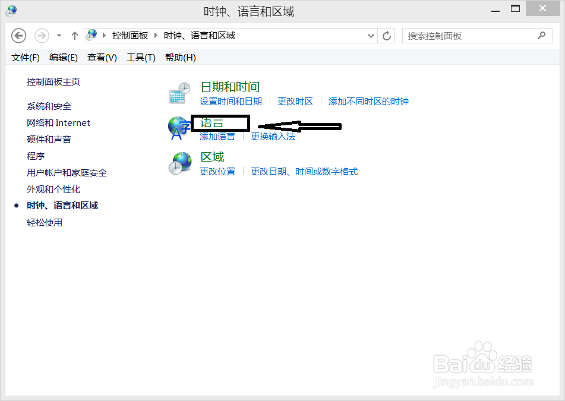Open 硬件和声音 category
This screenshot has width=565, height=401.
[49, 140]
